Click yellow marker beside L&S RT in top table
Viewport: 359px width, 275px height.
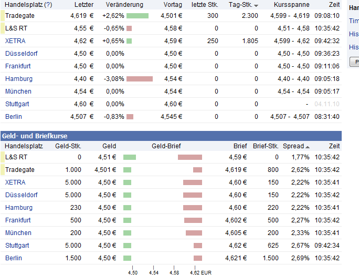pos(3,28)
